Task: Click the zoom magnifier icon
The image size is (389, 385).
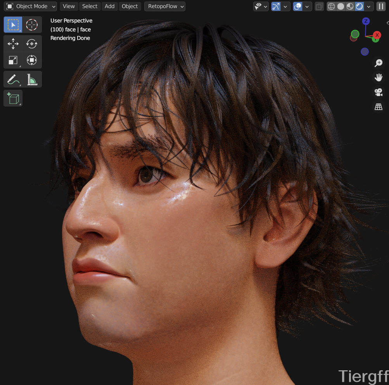Action: coord(379,63)
